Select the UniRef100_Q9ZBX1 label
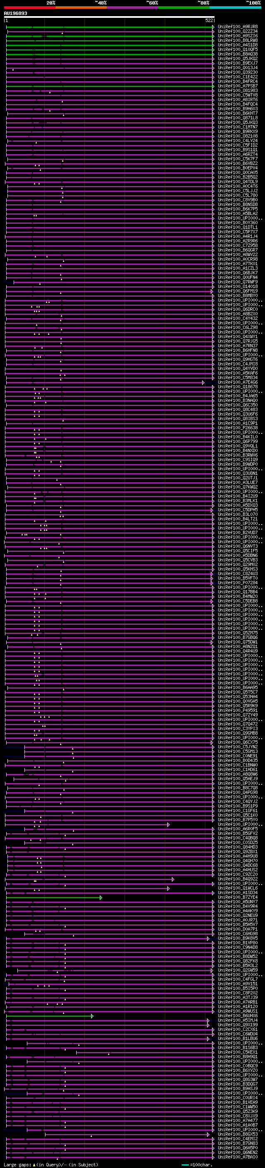265x1168 pixels. tap(237, 852)
